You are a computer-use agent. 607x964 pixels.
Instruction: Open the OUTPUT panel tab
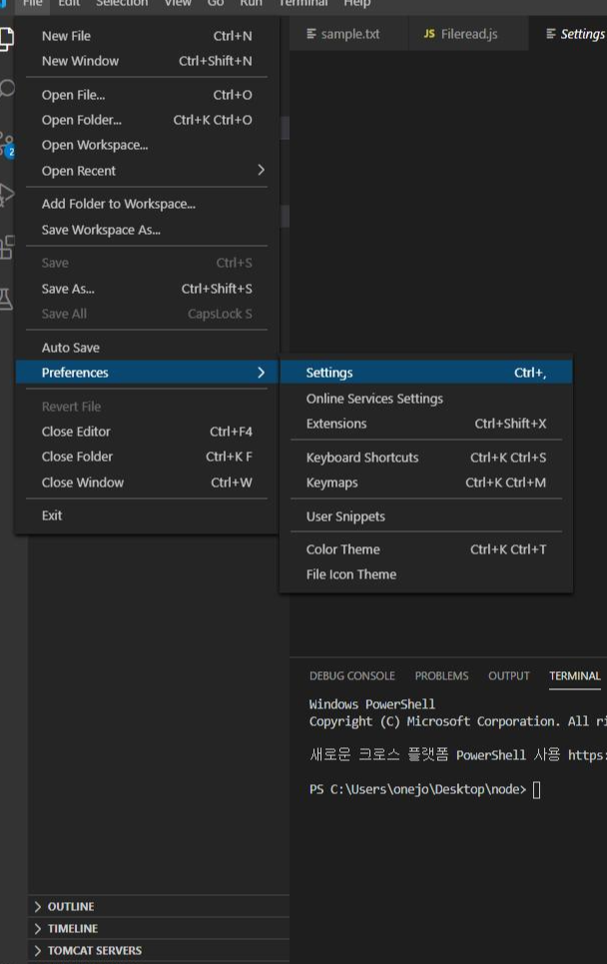(509, 675)
